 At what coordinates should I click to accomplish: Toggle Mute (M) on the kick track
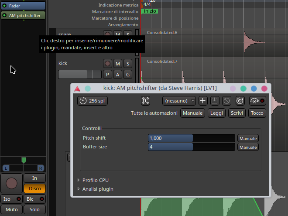click(x=117, y=64)
